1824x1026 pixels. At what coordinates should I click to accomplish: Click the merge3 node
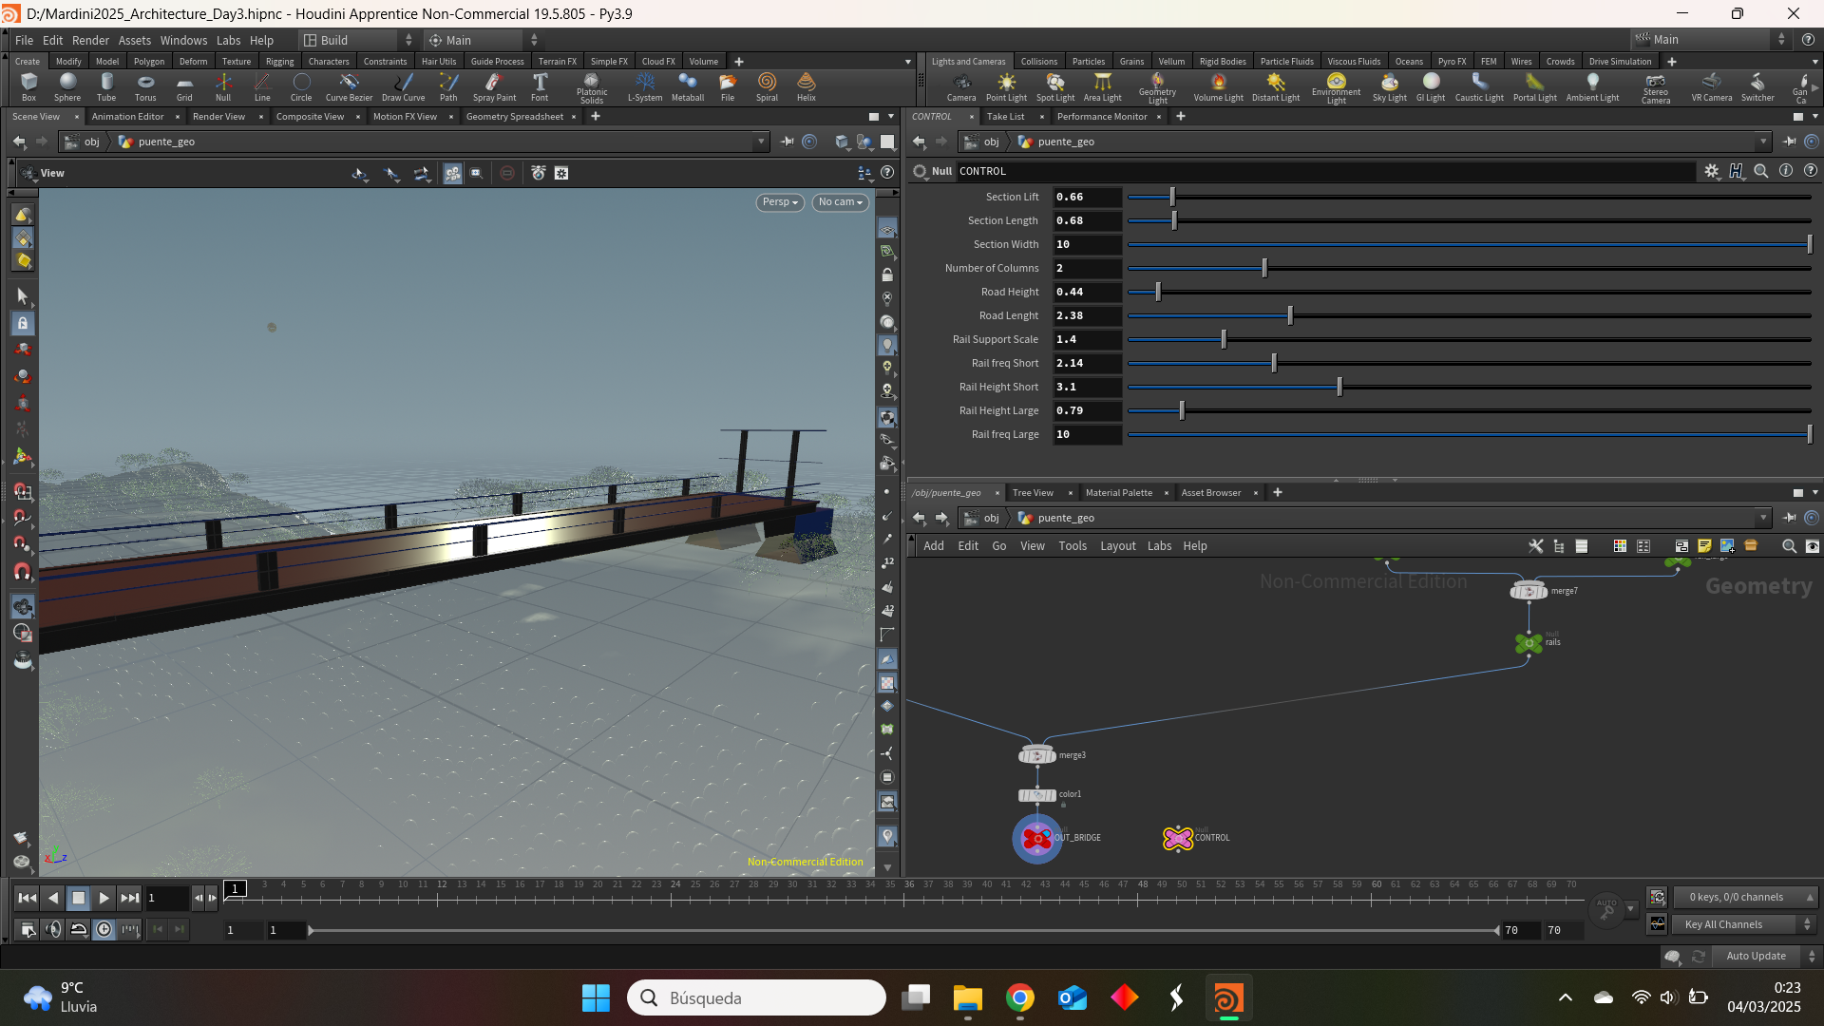coord(1037,755)
